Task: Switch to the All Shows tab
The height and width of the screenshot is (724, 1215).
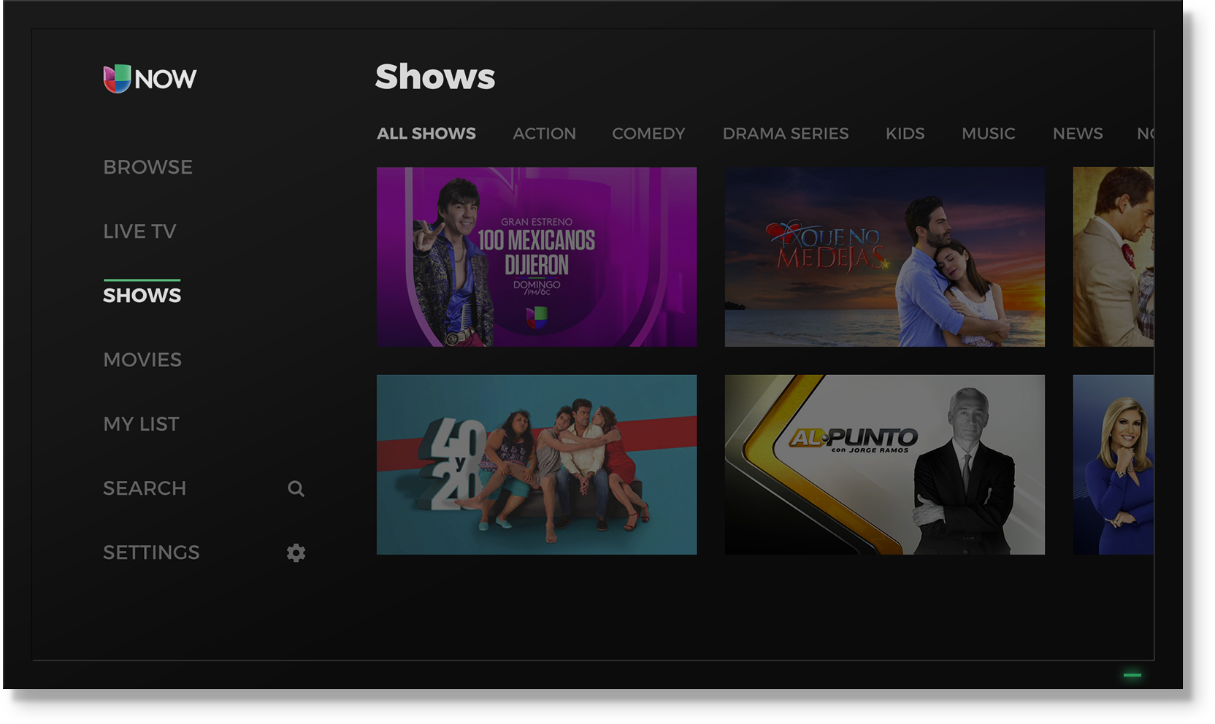Action: tap(426, 134)
